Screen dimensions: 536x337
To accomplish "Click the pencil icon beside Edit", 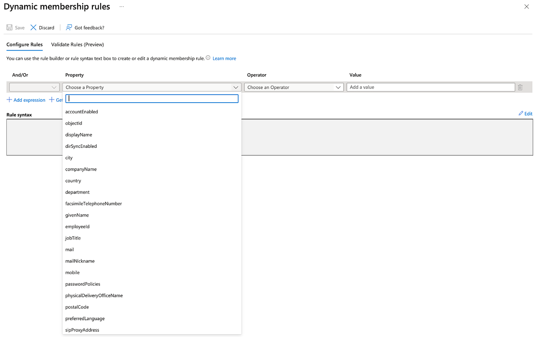I will tap(521, 113).
